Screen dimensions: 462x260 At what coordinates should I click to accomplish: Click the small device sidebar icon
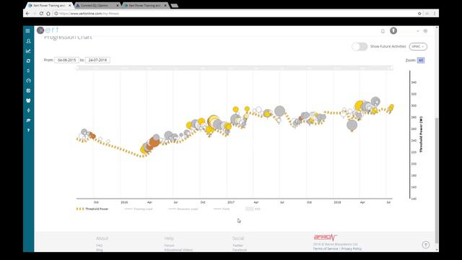(28, 71)
